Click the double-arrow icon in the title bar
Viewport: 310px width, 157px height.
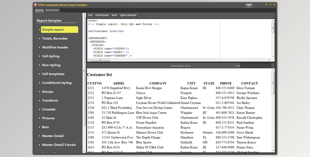coord(249,5)
